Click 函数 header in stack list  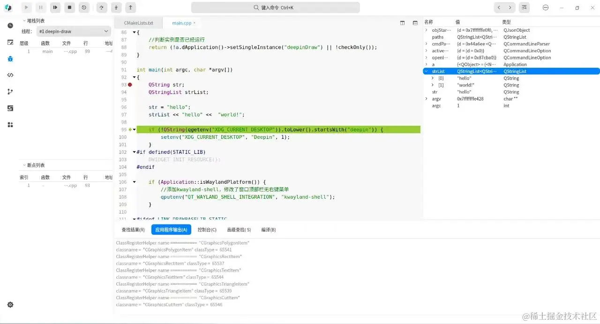(x=45, y=43)
